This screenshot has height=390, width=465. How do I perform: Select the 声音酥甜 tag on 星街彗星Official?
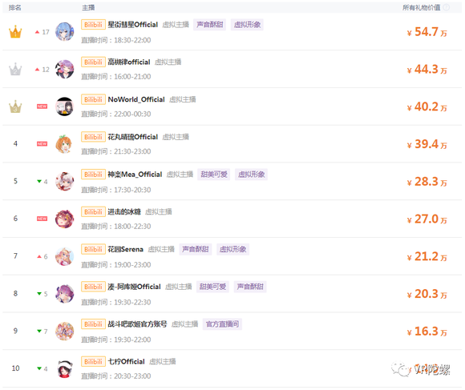coord(210,25)
